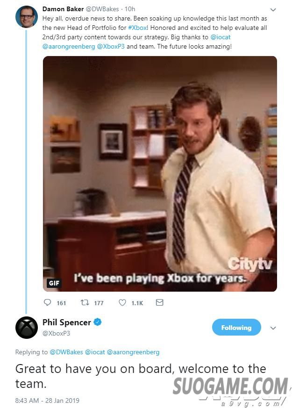Screen dimensions: 292x408
Task: Click @XboxP3 mention in Damon's tweet
Action: pos(111,46)
